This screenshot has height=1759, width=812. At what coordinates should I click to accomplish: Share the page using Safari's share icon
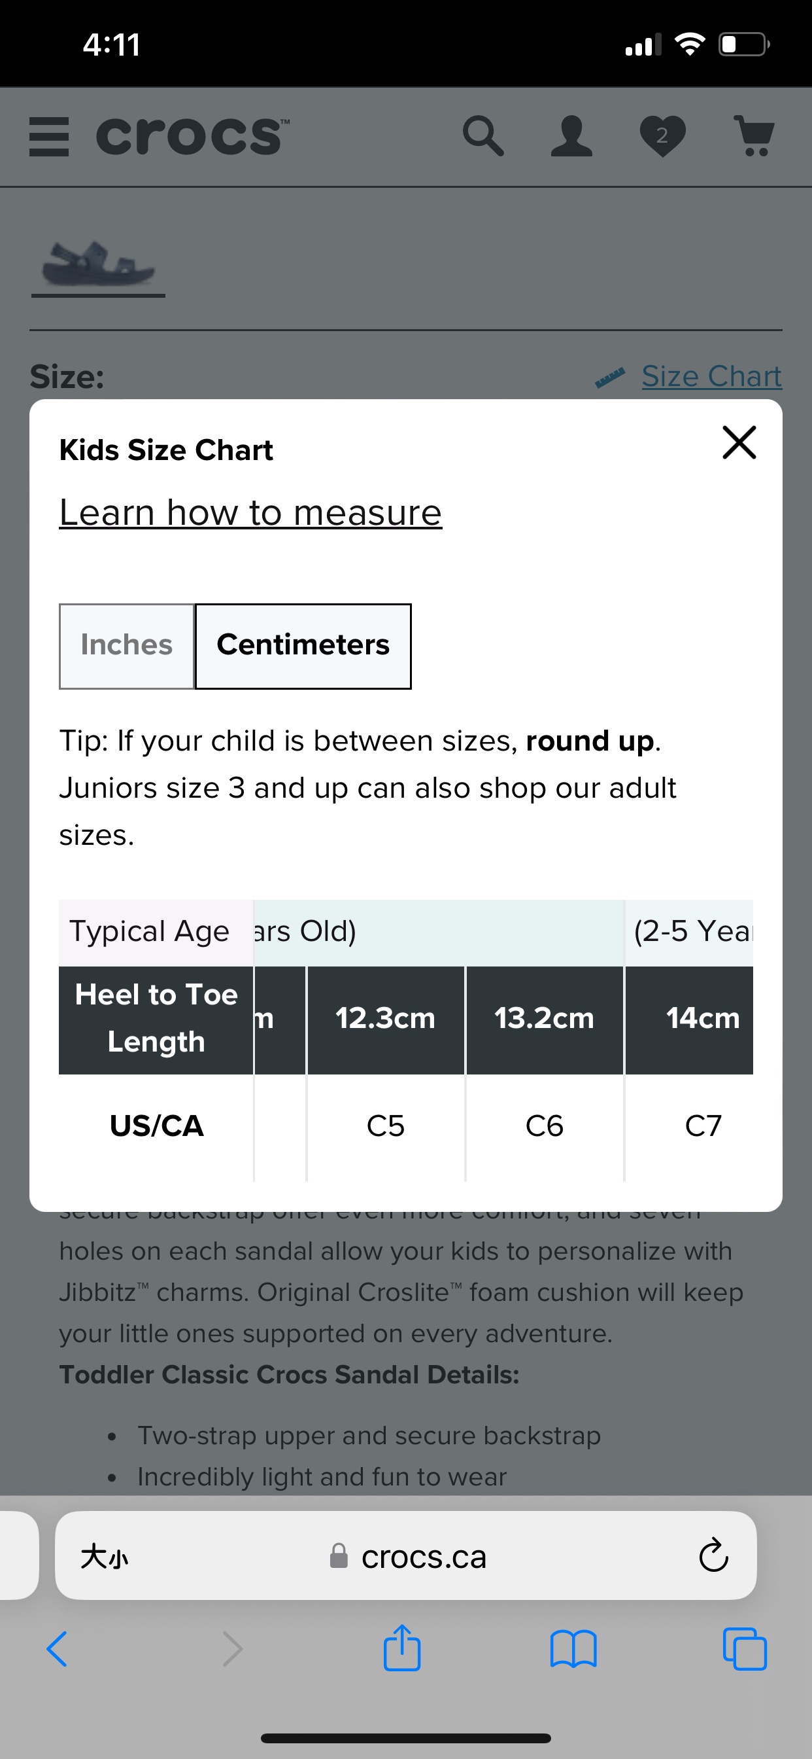[403, 1648]
